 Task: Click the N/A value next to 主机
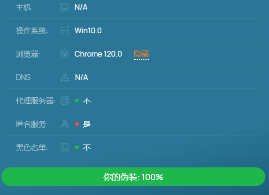coord(81,7)
